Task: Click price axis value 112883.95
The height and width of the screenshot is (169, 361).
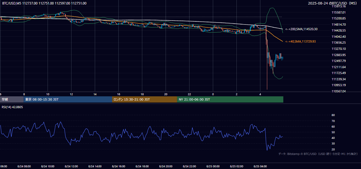Action: coord(339,55)
